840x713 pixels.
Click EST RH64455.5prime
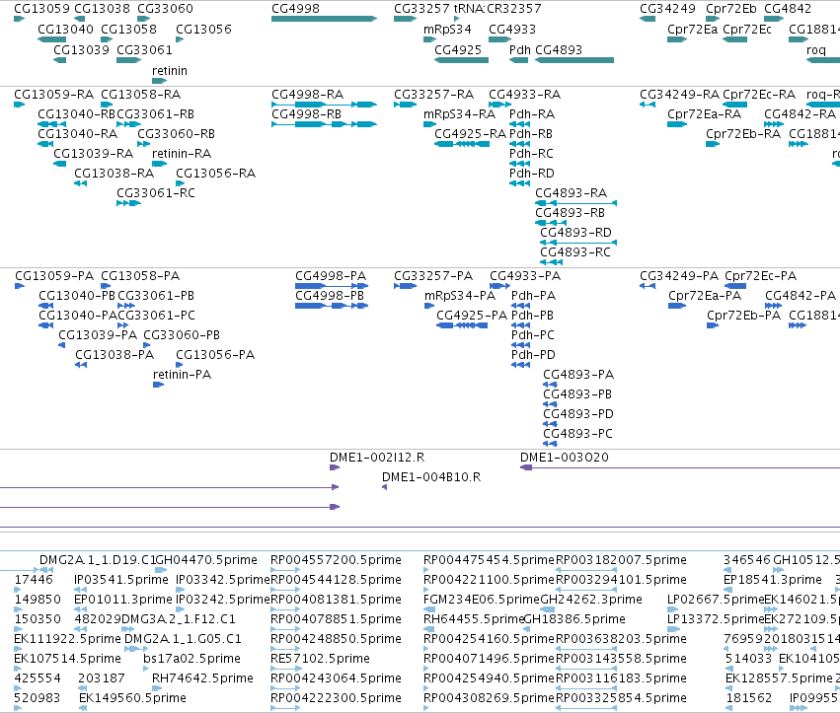pos(474,619)
